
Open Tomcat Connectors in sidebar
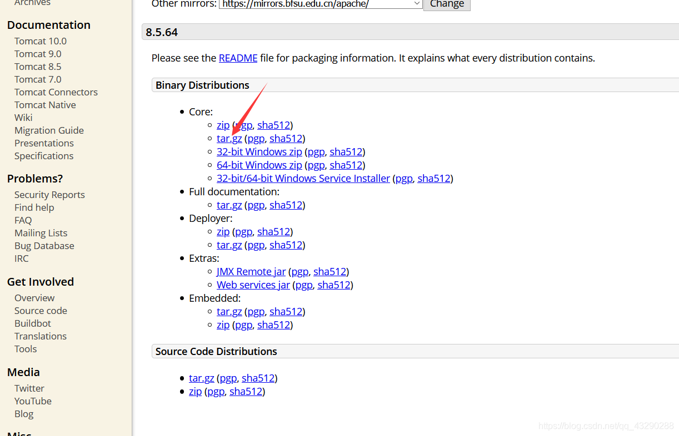tap(56, 92)
